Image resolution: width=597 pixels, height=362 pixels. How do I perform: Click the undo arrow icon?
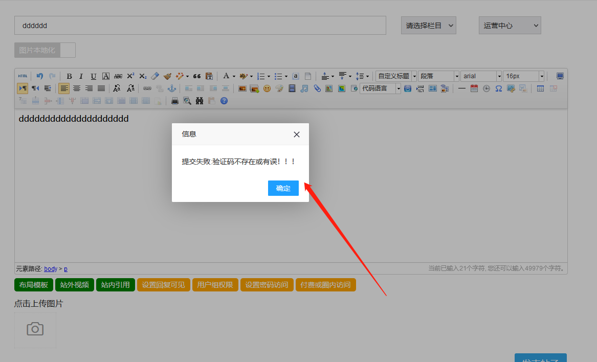[40, 76]
